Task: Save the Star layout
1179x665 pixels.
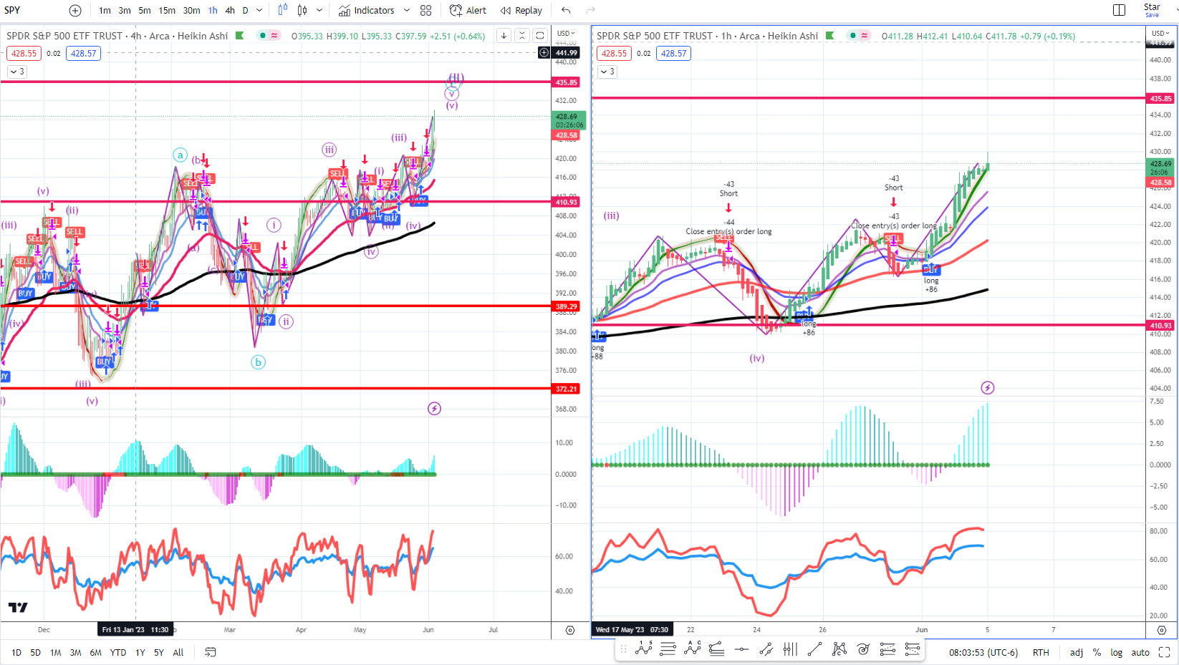Action: (x=1152, y=10)
